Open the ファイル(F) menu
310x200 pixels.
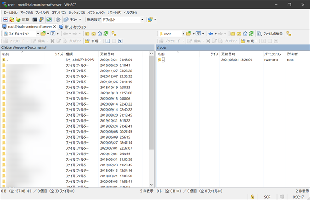click(x=42, y=12)
